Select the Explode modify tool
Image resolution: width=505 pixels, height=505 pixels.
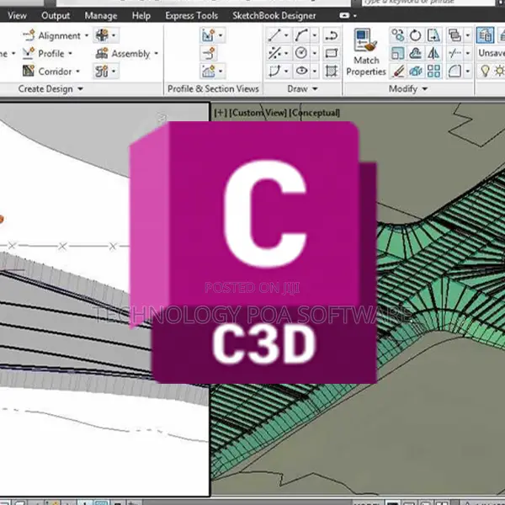416,71
